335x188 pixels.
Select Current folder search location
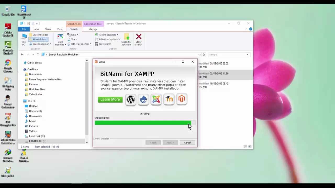coord(38,35)
